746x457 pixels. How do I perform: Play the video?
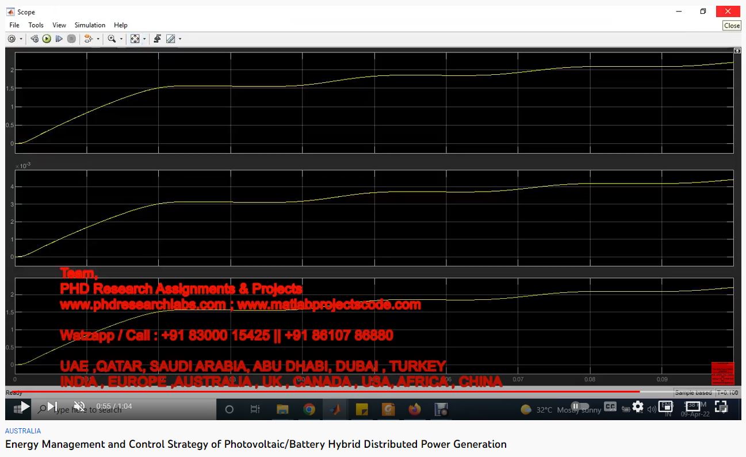tap(24, 406)
